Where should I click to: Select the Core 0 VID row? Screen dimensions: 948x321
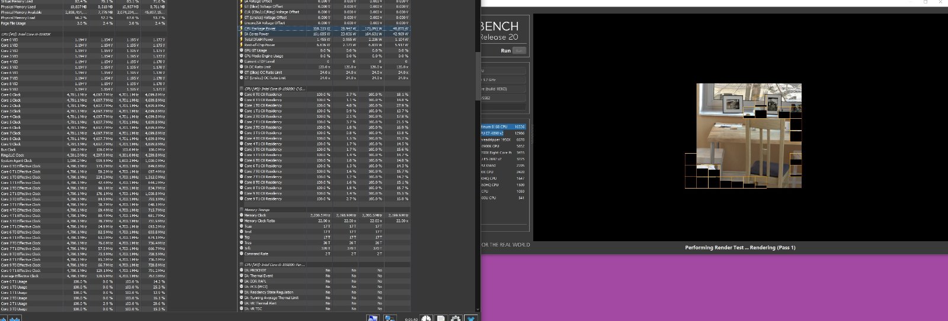pos(83,40)
